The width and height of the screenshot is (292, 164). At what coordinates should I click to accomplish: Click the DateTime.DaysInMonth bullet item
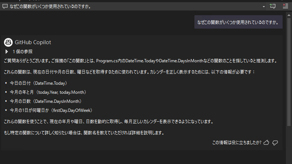tap(46, 101)
